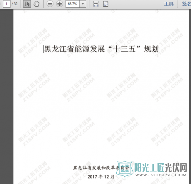Image resolution: width=191 pixels, height=184 pixels.
Task: Click the 66.7% zoom value field
Action: click(x=72, y=4)
